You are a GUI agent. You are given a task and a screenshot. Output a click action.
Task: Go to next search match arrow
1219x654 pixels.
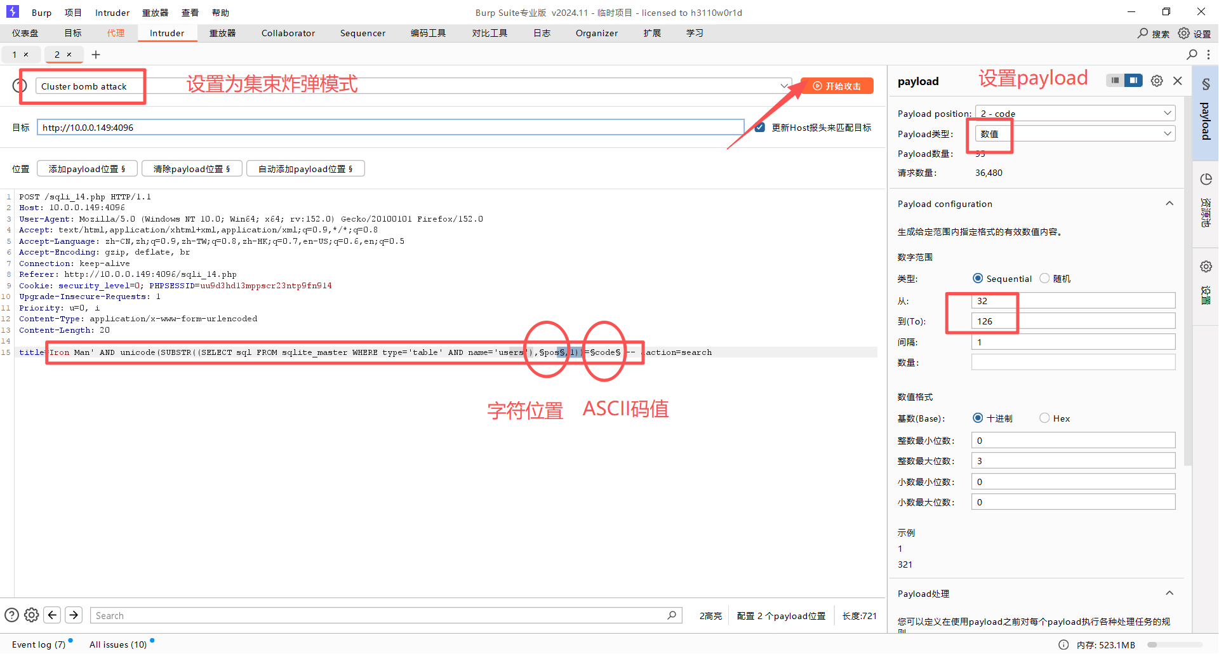(74, 615)
